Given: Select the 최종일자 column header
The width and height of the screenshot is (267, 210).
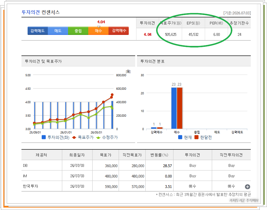Looking at the screenshot, I should 77,155.
